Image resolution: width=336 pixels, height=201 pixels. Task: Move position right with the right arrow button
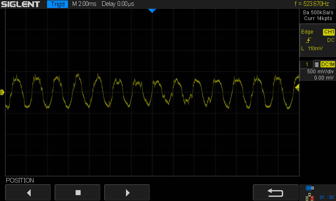coord(127,193)
